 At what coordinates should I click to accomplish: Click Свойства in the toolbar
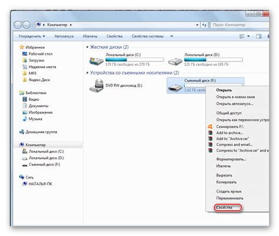pyautogui.click(x=114, y=36)
